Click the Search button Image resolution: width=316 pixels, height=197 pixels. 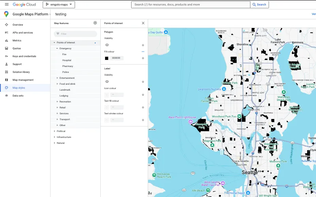click(x=260, y=5)
